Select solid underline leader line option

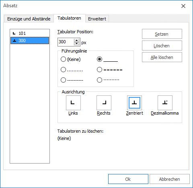click(99, 59)
